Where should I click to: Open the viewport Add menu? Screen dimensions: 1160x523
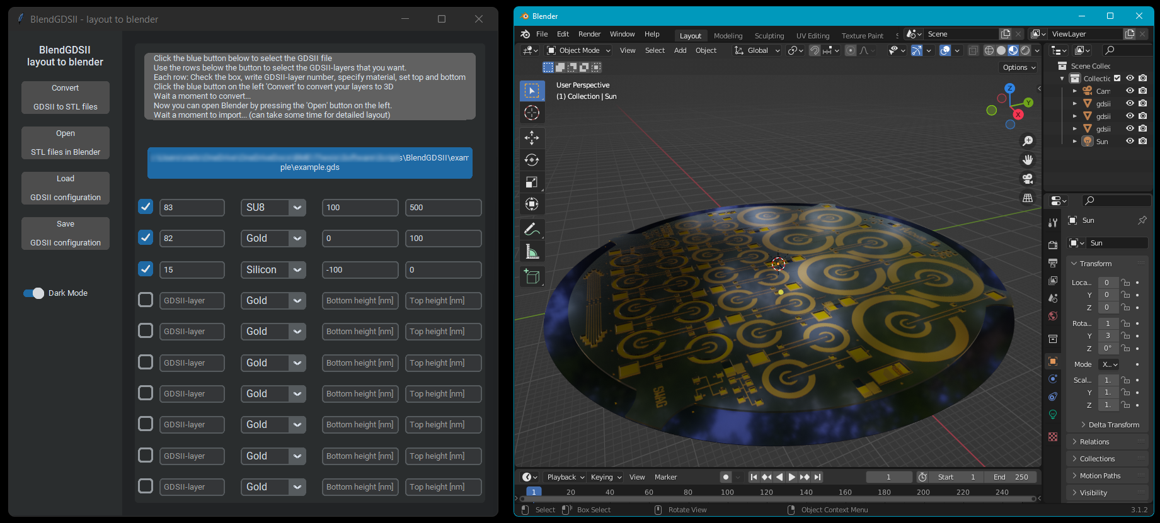(680, 50)
